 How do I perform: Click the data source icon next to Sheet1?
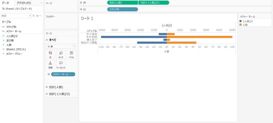point(3,8)
